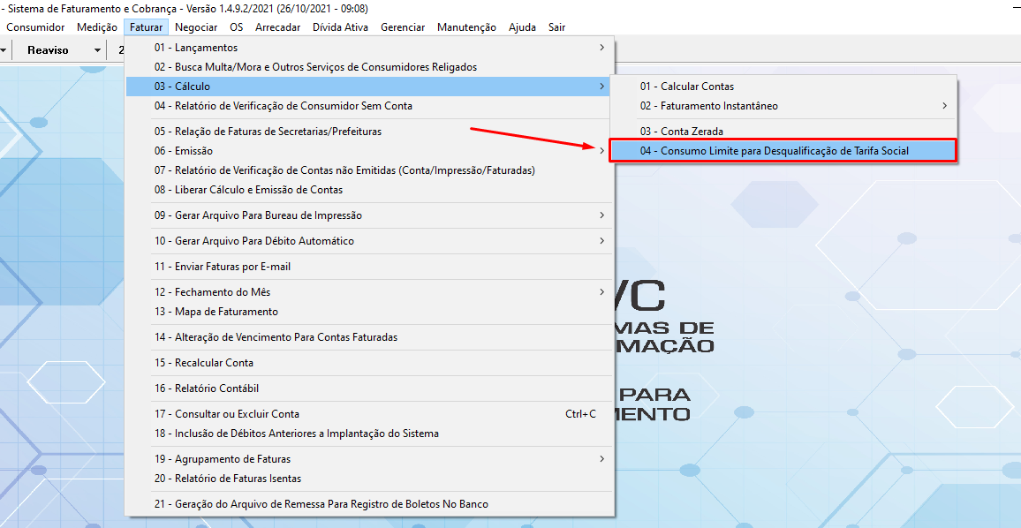Click the Reaviso toolbar button
Viewport: 1021px width, 528px height.
tap(48, 50)
